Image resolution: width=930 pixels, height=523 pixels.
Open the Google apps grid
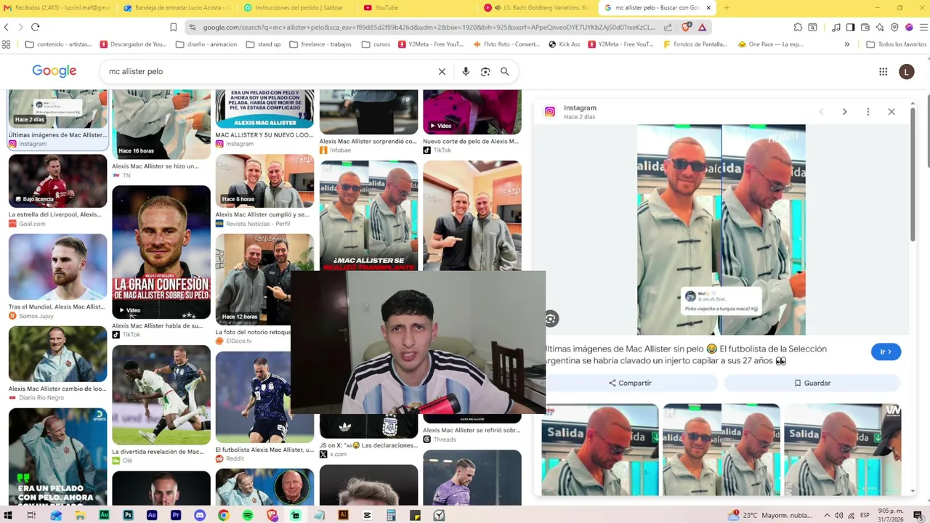pos(883,71)
